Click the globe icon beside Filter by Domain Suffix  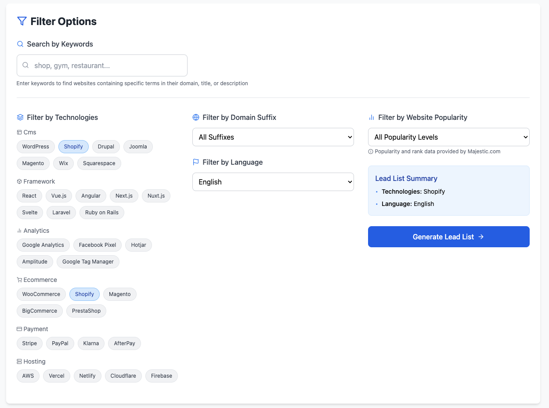196,117
